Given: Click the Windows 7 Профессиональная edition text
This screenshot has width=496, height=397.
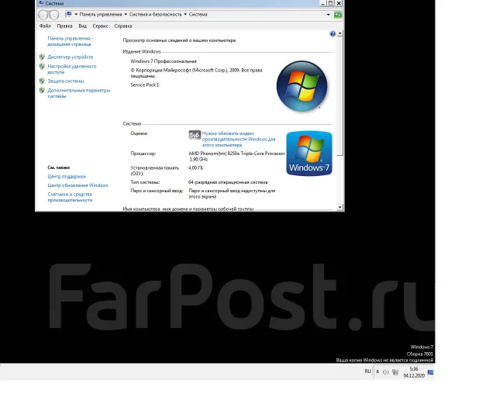Looking at the screenshot, I should 164,61.
